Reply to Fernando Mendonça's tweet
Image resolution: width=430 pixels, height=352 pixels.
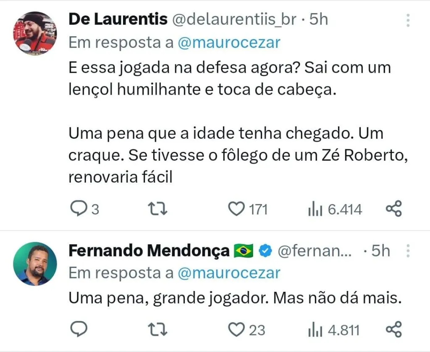[78, 329]
